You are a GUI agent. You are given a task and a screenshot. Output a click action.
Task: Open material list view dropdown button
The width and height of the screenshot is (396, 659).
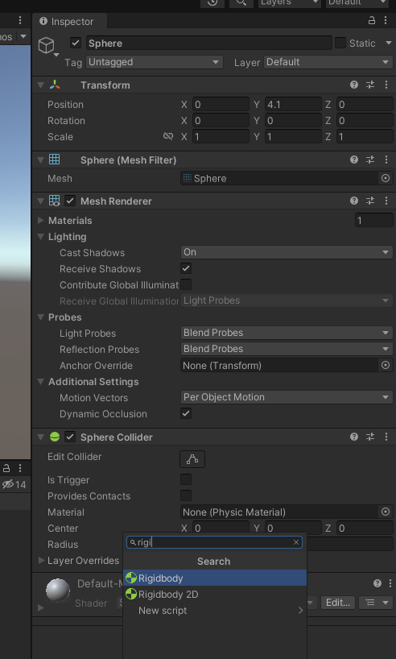point(377,603)
